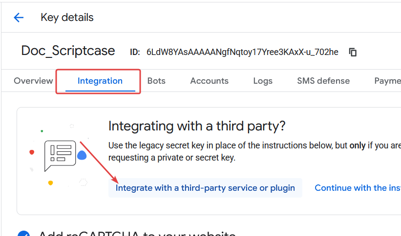
Task: Click the Integrating with a third party heading
Action: 197,126
